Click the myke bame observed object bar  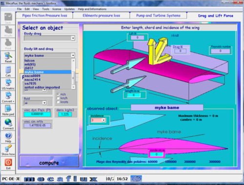167,108
